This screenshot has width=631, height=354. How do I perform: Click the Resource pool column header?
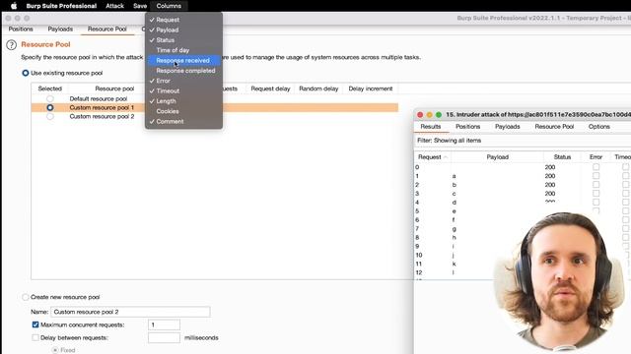tap(114, 88)
